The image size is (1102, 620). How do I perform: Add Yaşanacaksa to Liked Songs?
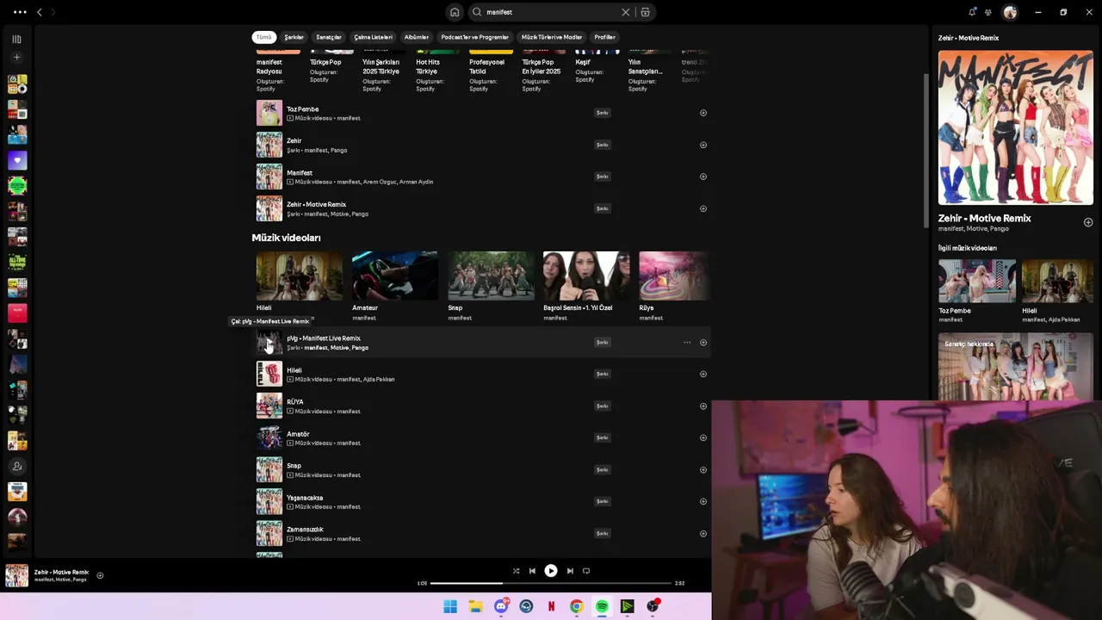(x=703, y=501)
